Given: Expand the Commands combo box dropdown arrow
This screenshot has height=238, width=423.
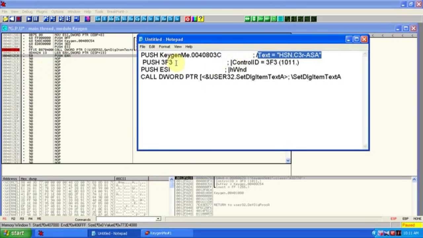Looking at the screenshot, I should (158, 219).
